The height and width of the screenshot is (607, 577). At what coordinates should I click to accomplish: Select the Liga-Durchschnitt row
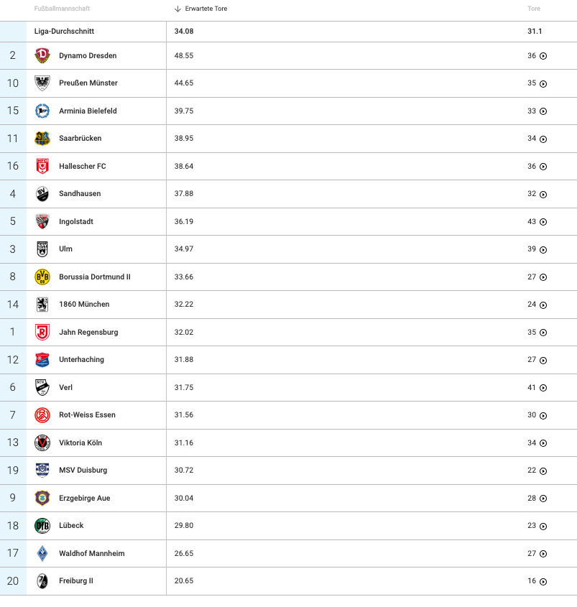click(289, 32)
